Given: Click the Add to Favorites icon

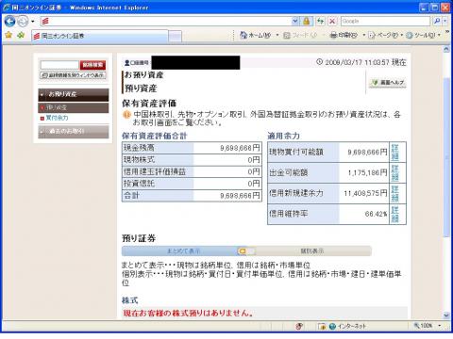Looking at the screenshot, I should pos(21,35).
